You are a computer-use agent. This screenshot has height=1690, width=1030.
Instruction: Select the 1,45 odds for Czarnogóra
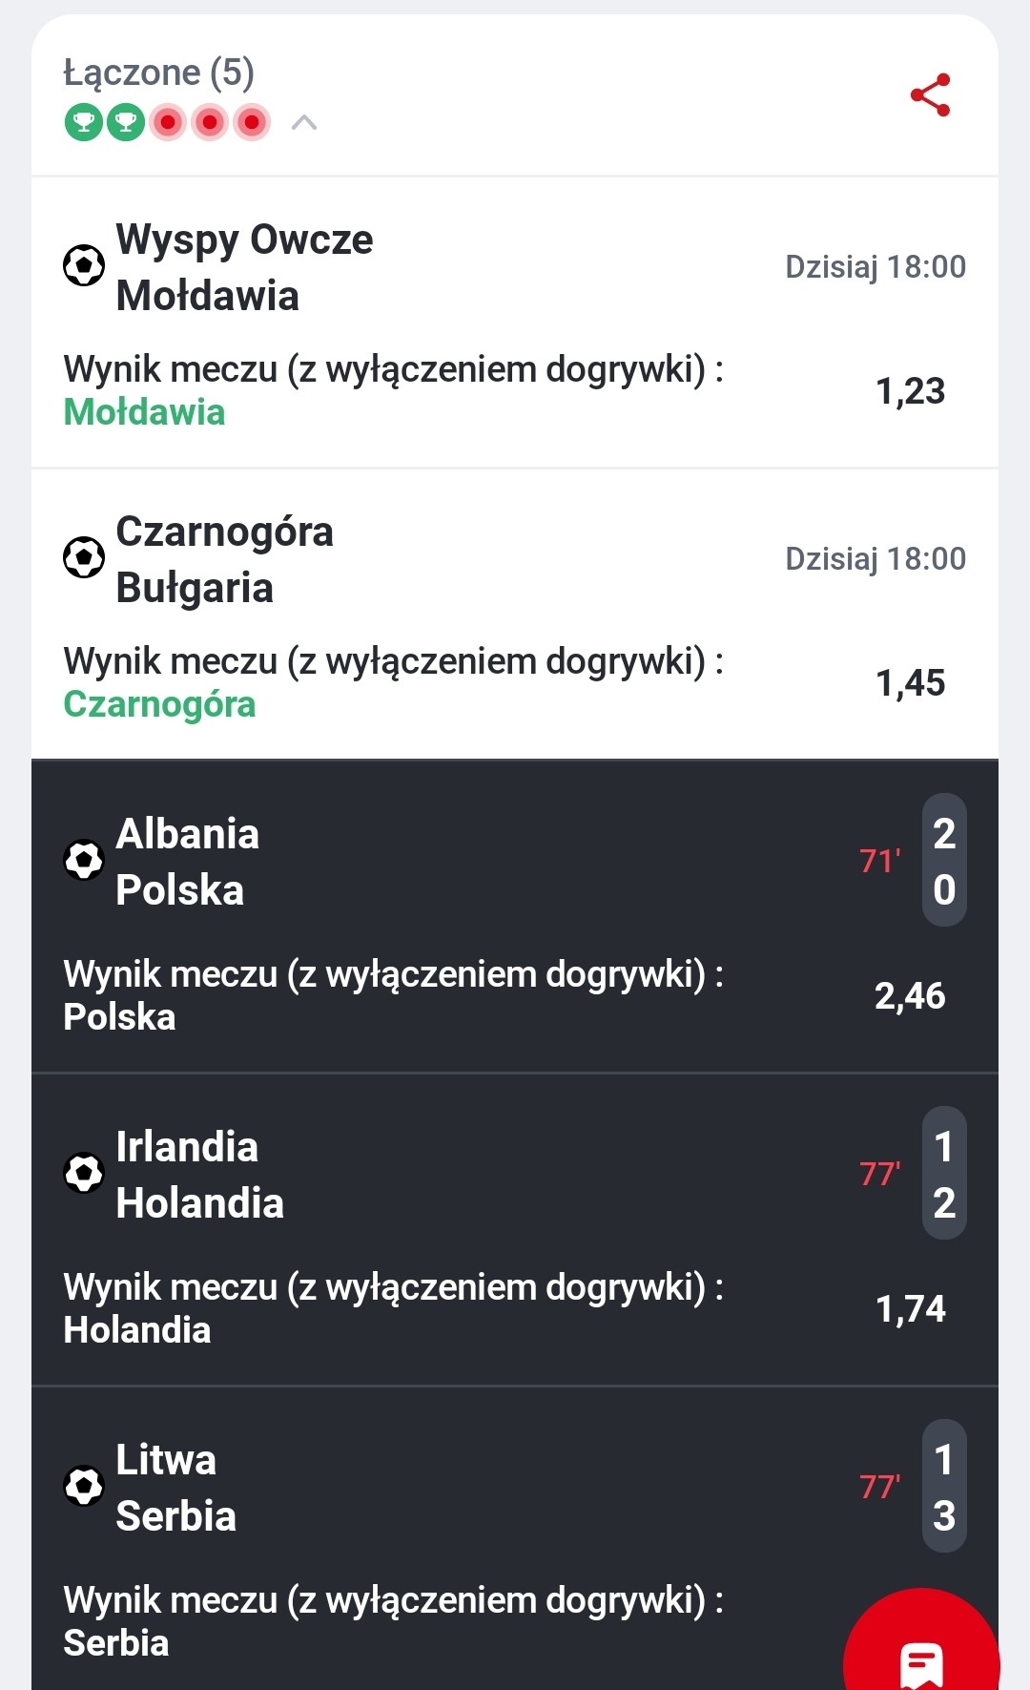[x=910, y=683]
